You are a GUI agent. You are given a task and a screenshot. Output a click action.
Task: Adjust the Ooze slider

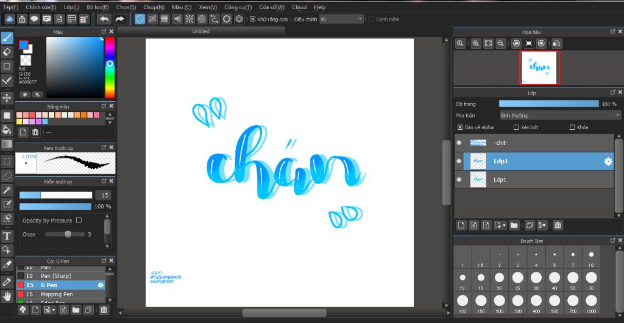click(68, 234)
